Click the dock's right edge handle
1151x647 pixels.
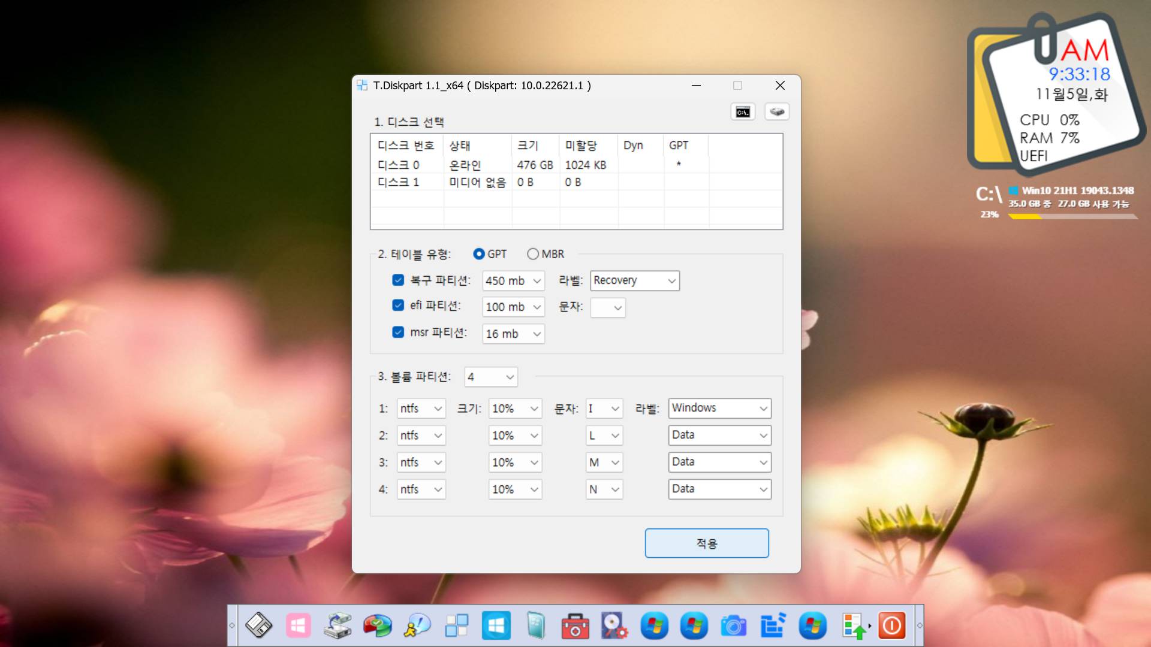919,625
